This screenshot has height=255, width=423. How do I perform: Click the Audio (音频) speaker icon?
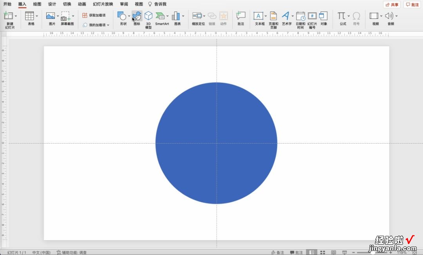pos(389,16)
